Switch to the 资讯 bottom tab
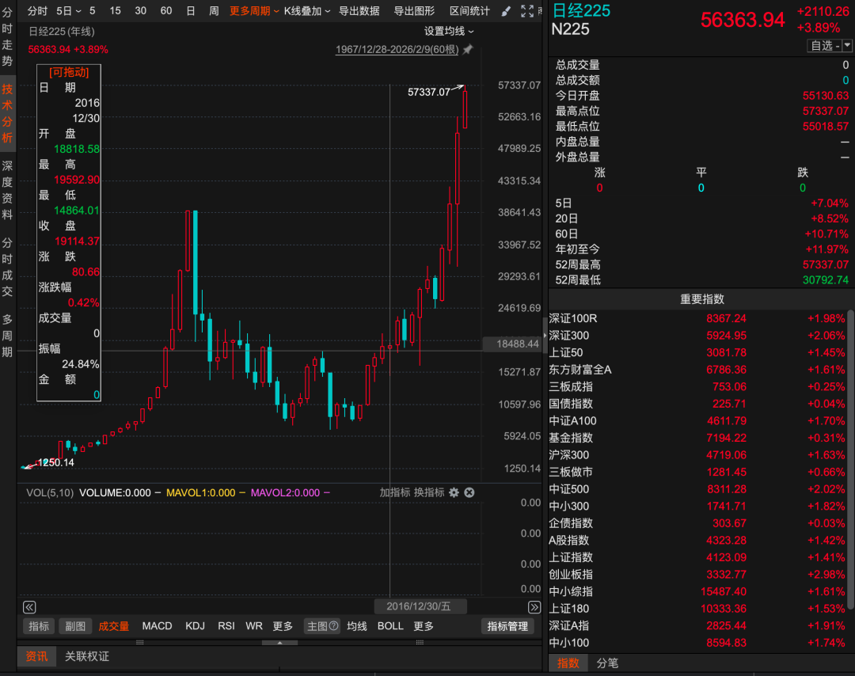 [36, 656]
